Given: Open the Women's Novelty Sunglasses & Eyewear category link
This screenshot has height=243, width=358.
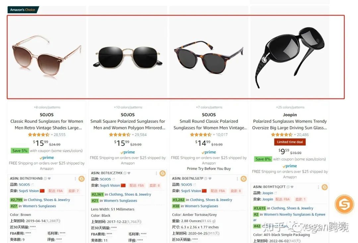Looking at the screenshot, I should click(x=289, y=217).
